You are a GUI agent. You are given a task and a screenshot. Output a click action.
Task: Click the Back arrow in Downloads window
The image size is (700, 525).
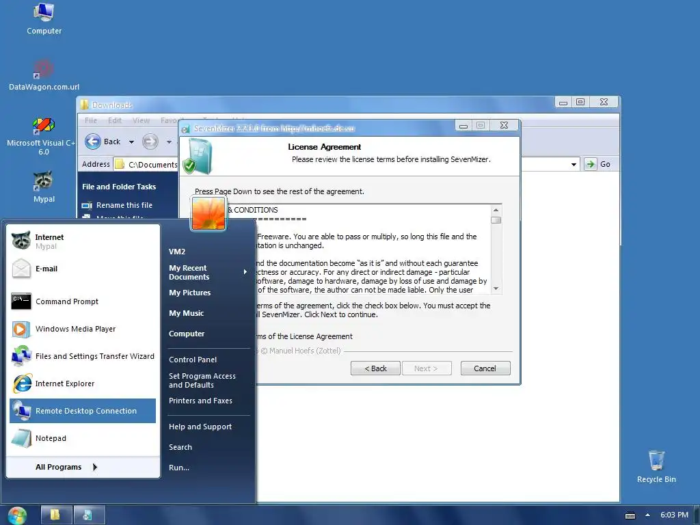point(93,142)
